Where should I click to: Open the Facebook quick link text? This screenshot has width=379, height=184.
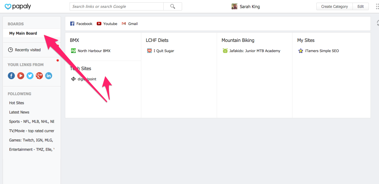tap(84, 24)
